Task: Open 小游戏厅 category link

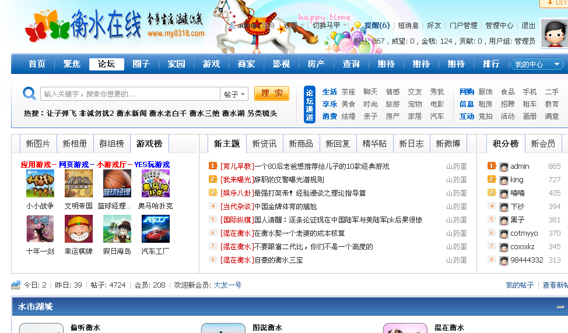Action: pyautogui.click(x=111, y=165)
